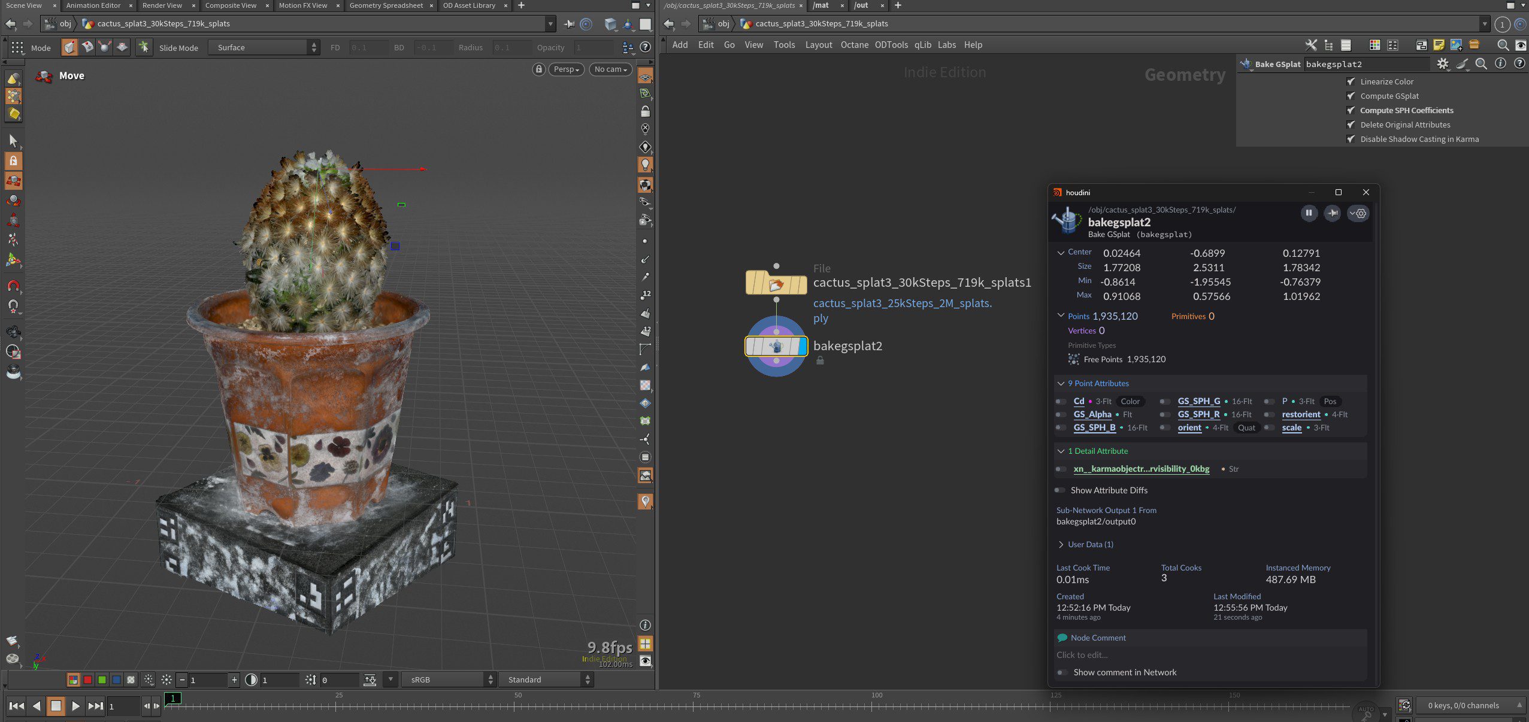Expand the User Data section

click(x=1061, y=544)
